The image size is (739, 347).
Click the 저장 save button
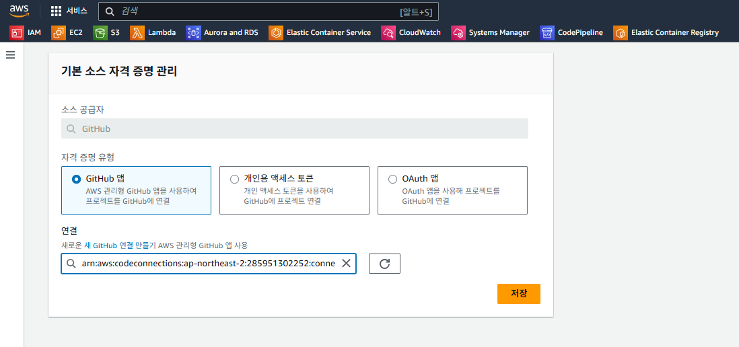[519, 293]
